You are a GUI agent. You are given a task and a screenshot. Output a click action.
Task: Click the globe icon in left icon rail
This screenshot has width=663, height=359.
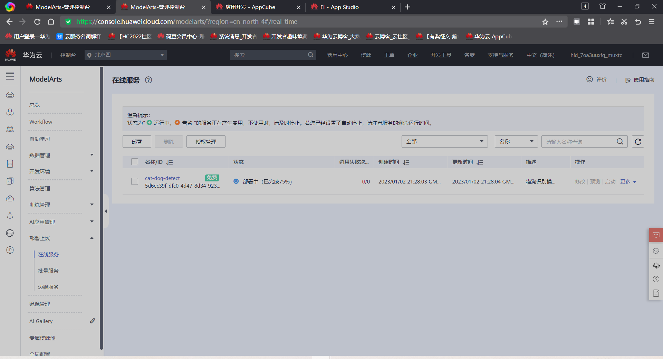click(10, 233)
